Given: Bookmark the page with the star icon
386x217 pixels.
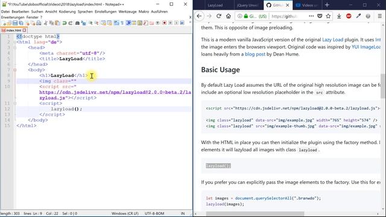Looking at the screenshot, I should click(328, 16).
